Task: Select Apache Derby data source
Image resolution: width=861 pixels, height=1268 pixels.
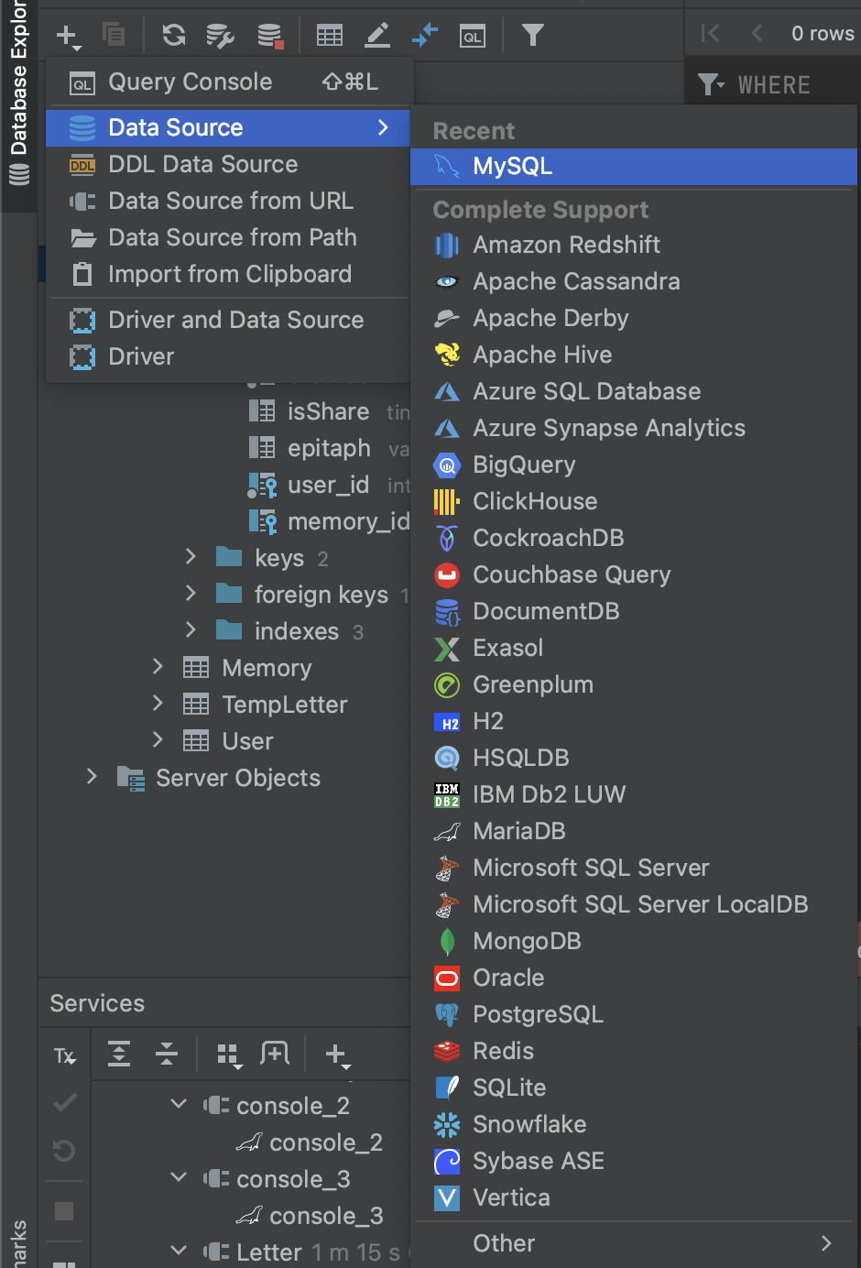Action: (634, 318)
